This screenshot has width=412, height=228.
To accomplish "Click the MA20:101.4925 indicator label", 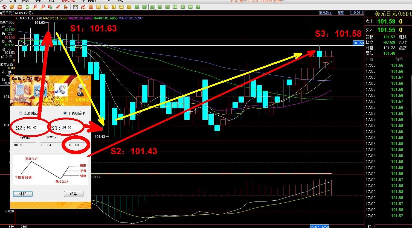I will (x=80, y=18).
